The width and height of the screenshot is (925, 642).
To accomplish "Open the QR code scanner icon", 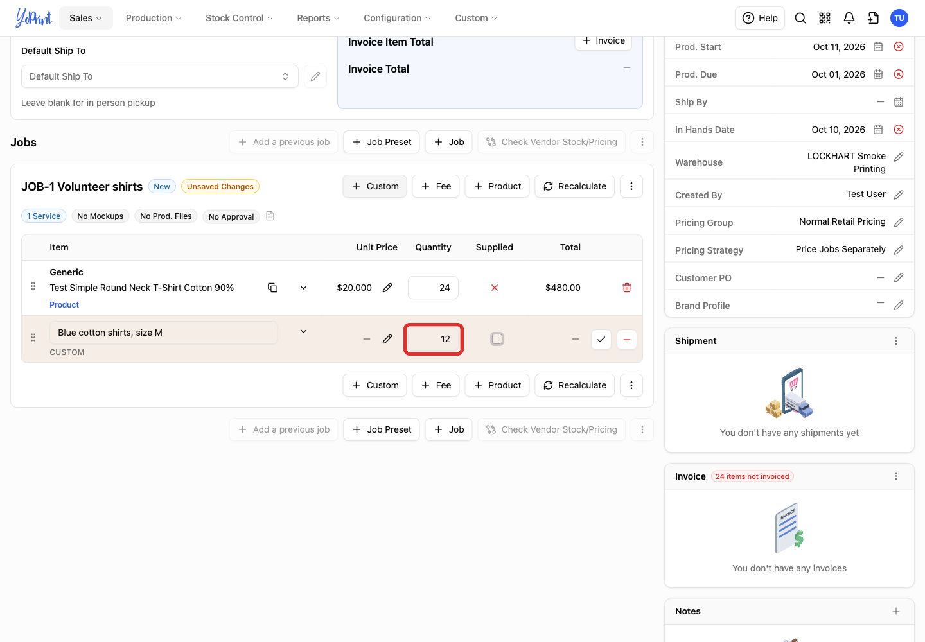I will point(825,18).
